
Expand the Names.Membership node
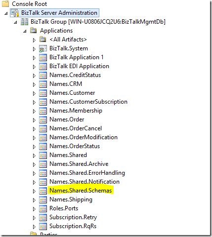pyautogui.click(x=34, y=111)
